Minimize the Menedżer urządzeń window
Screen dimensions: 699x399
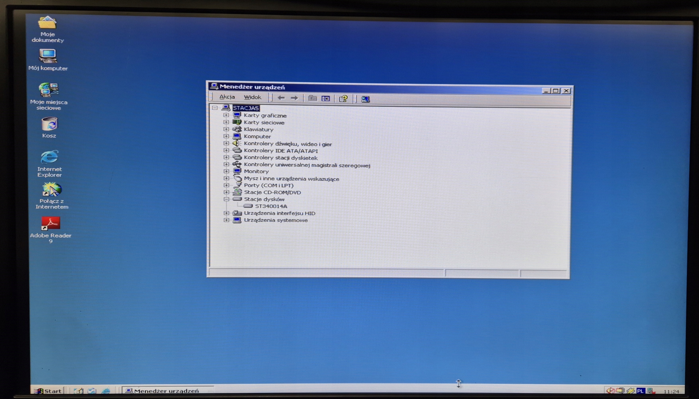pyautogui.click(x=546, y=91)
